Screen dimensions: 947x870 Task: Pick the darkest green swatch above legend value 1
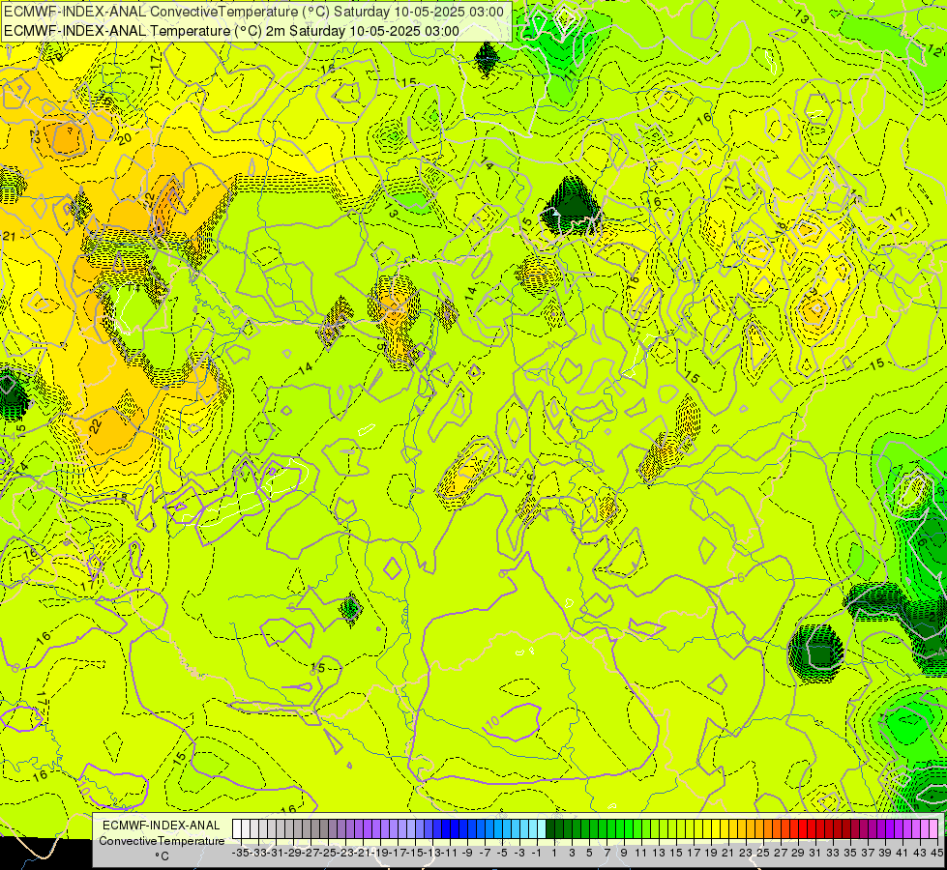tap(550, 829)
